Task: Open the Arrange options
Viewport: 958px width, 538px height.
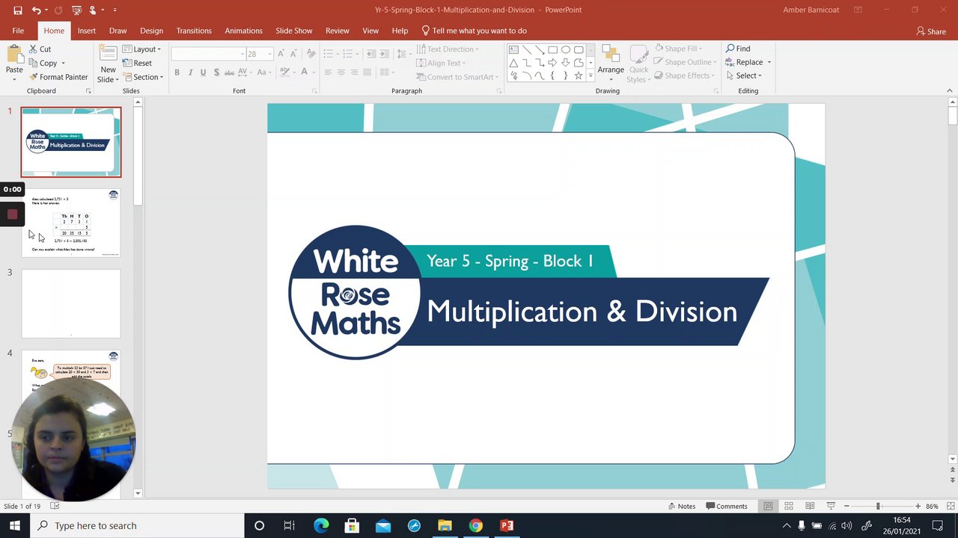Action: [x=611, y=64]
